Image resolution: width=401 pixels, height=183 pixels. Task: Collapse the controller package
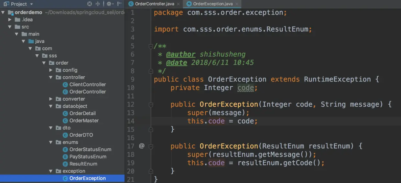click(x=51, y=77)
